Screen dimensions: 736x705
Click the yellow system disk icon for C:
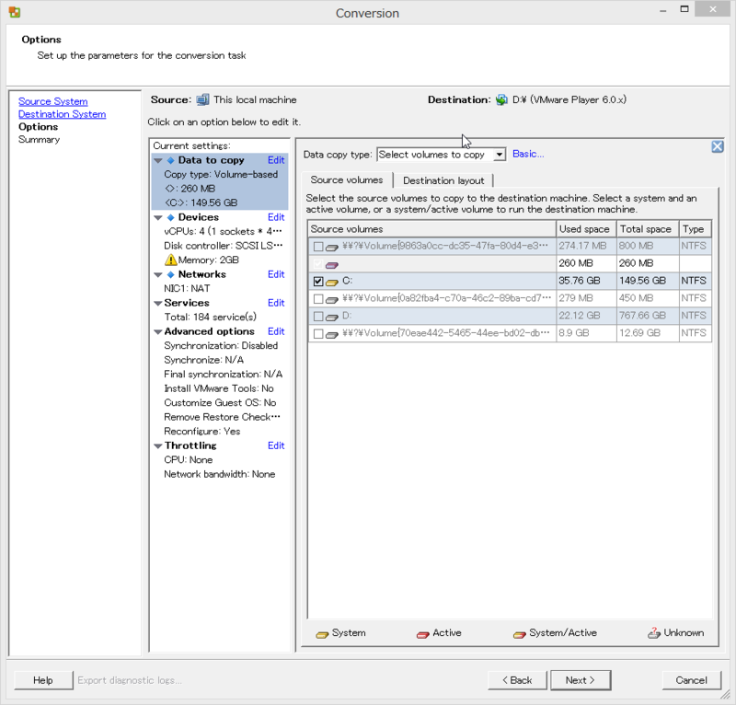(x=332, y=282)
